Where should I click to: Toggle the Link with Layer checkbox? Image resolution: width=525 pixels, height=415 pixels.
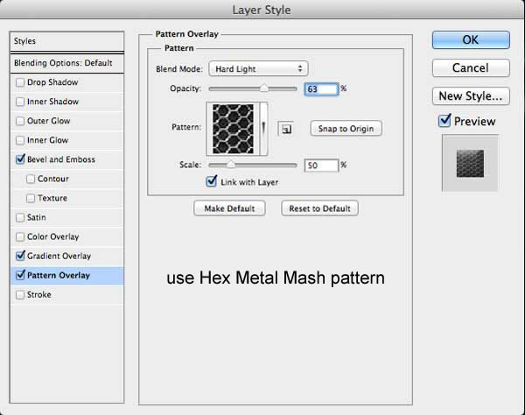click(x=211, y=181)
